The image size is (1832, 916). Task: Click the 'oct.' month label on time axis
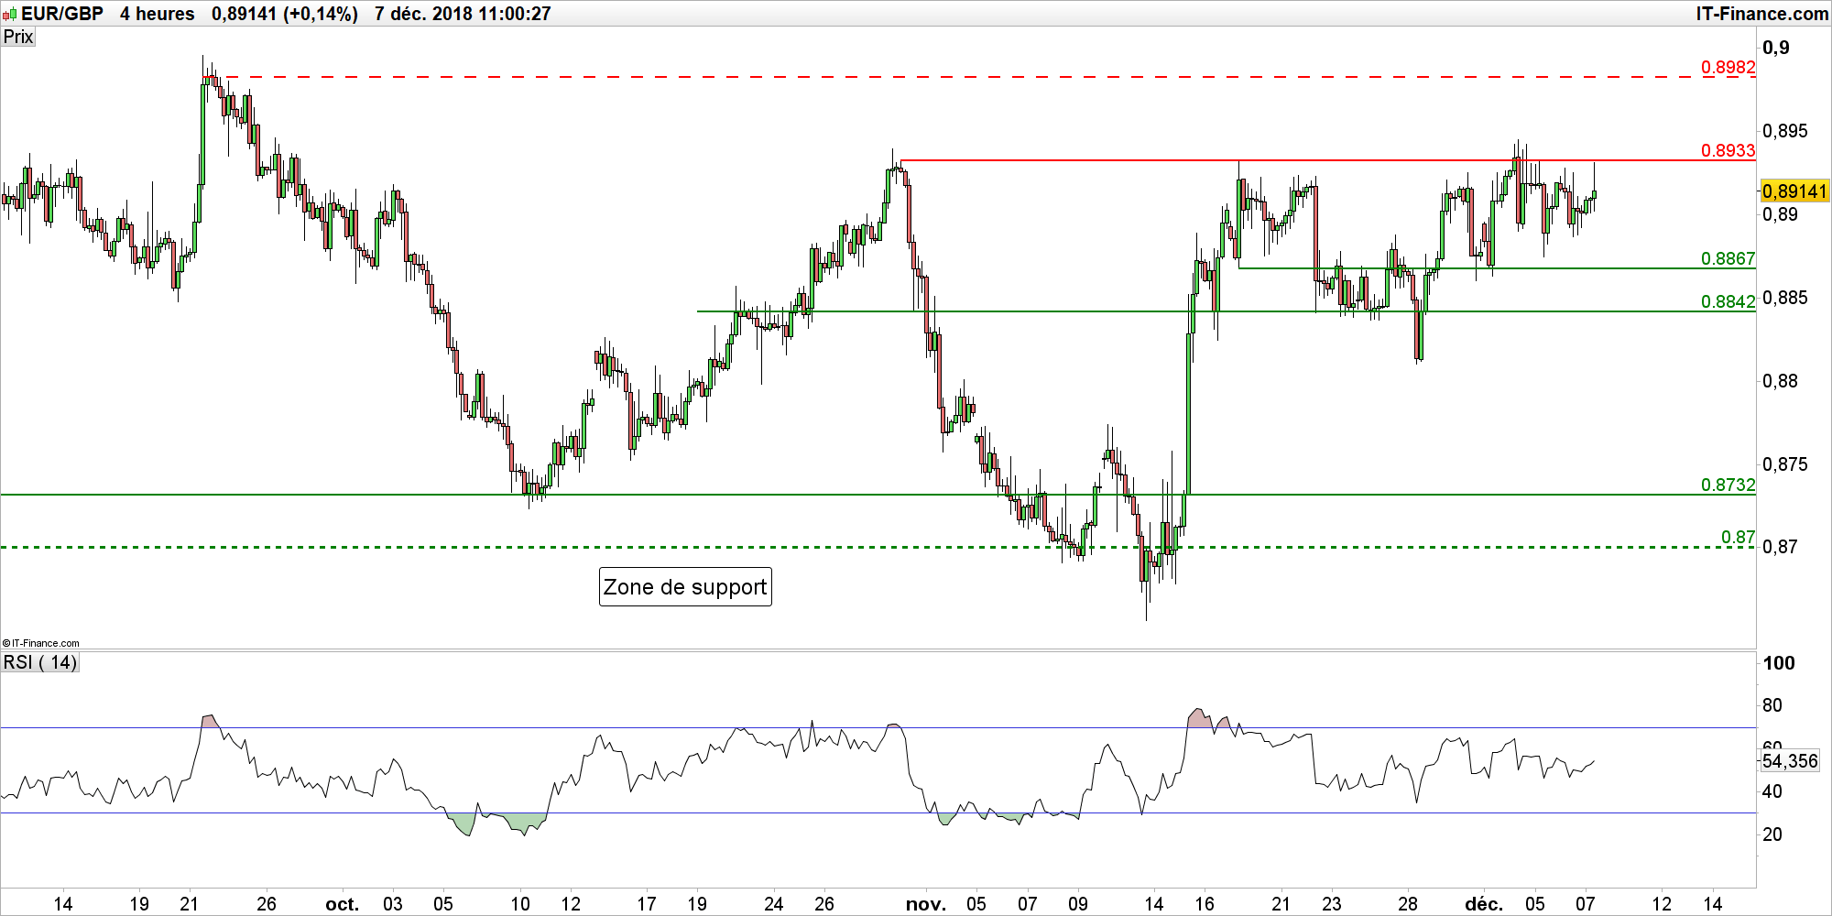pyautogui.click(x=343, y=904)
